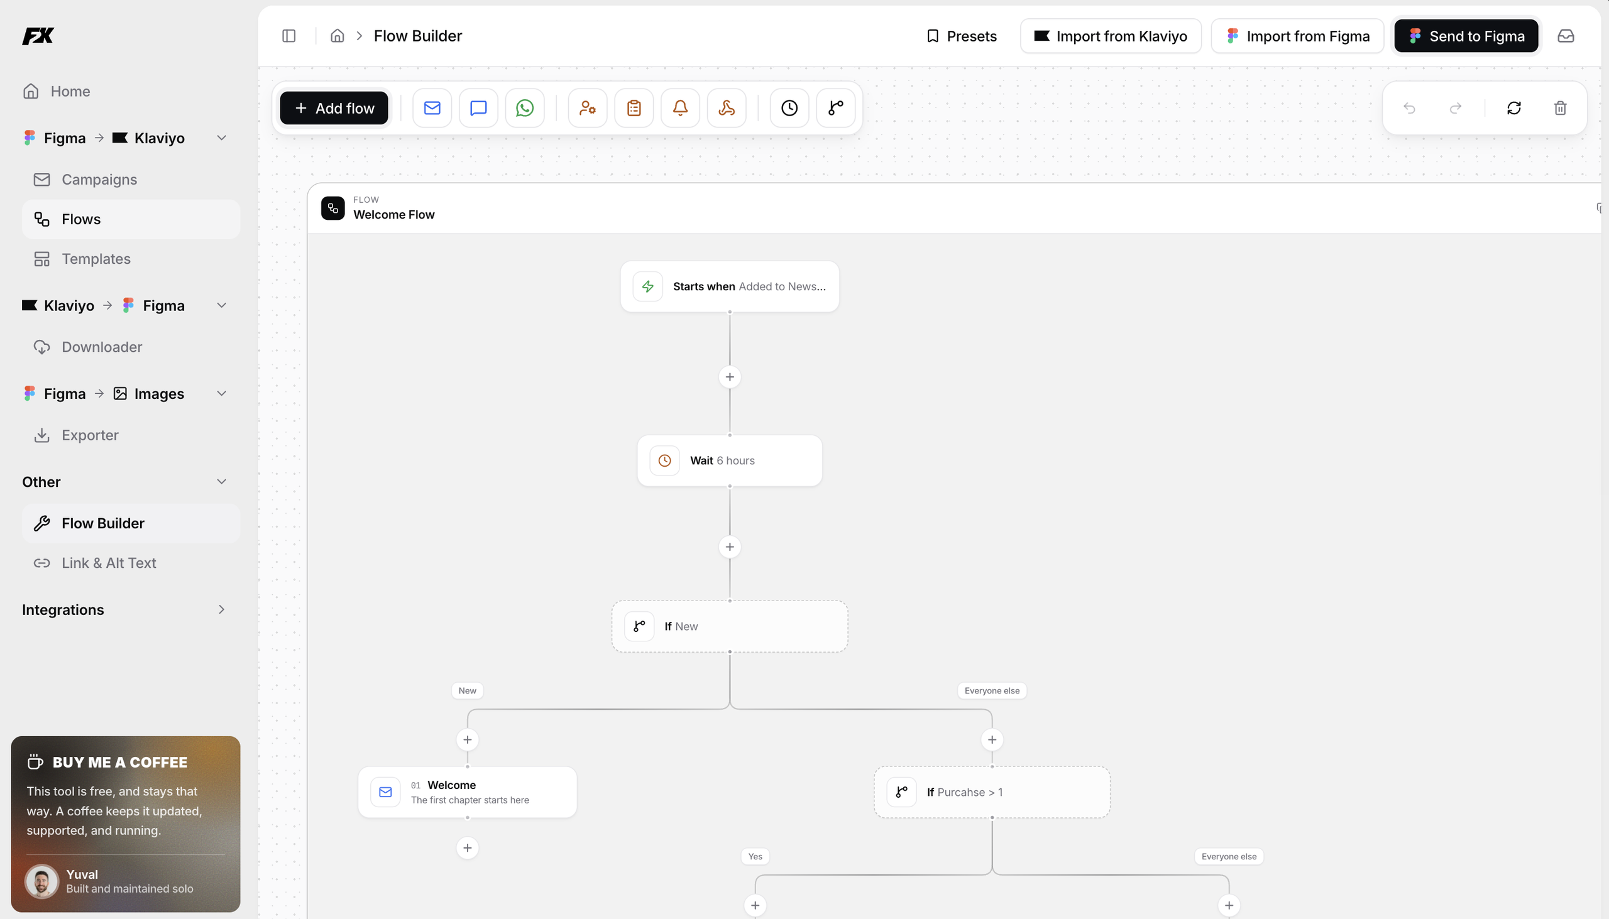Viewport: 1609px width, 919px height.
Task: Select Flows in sidebar
Action: click(x=131, y=219)
